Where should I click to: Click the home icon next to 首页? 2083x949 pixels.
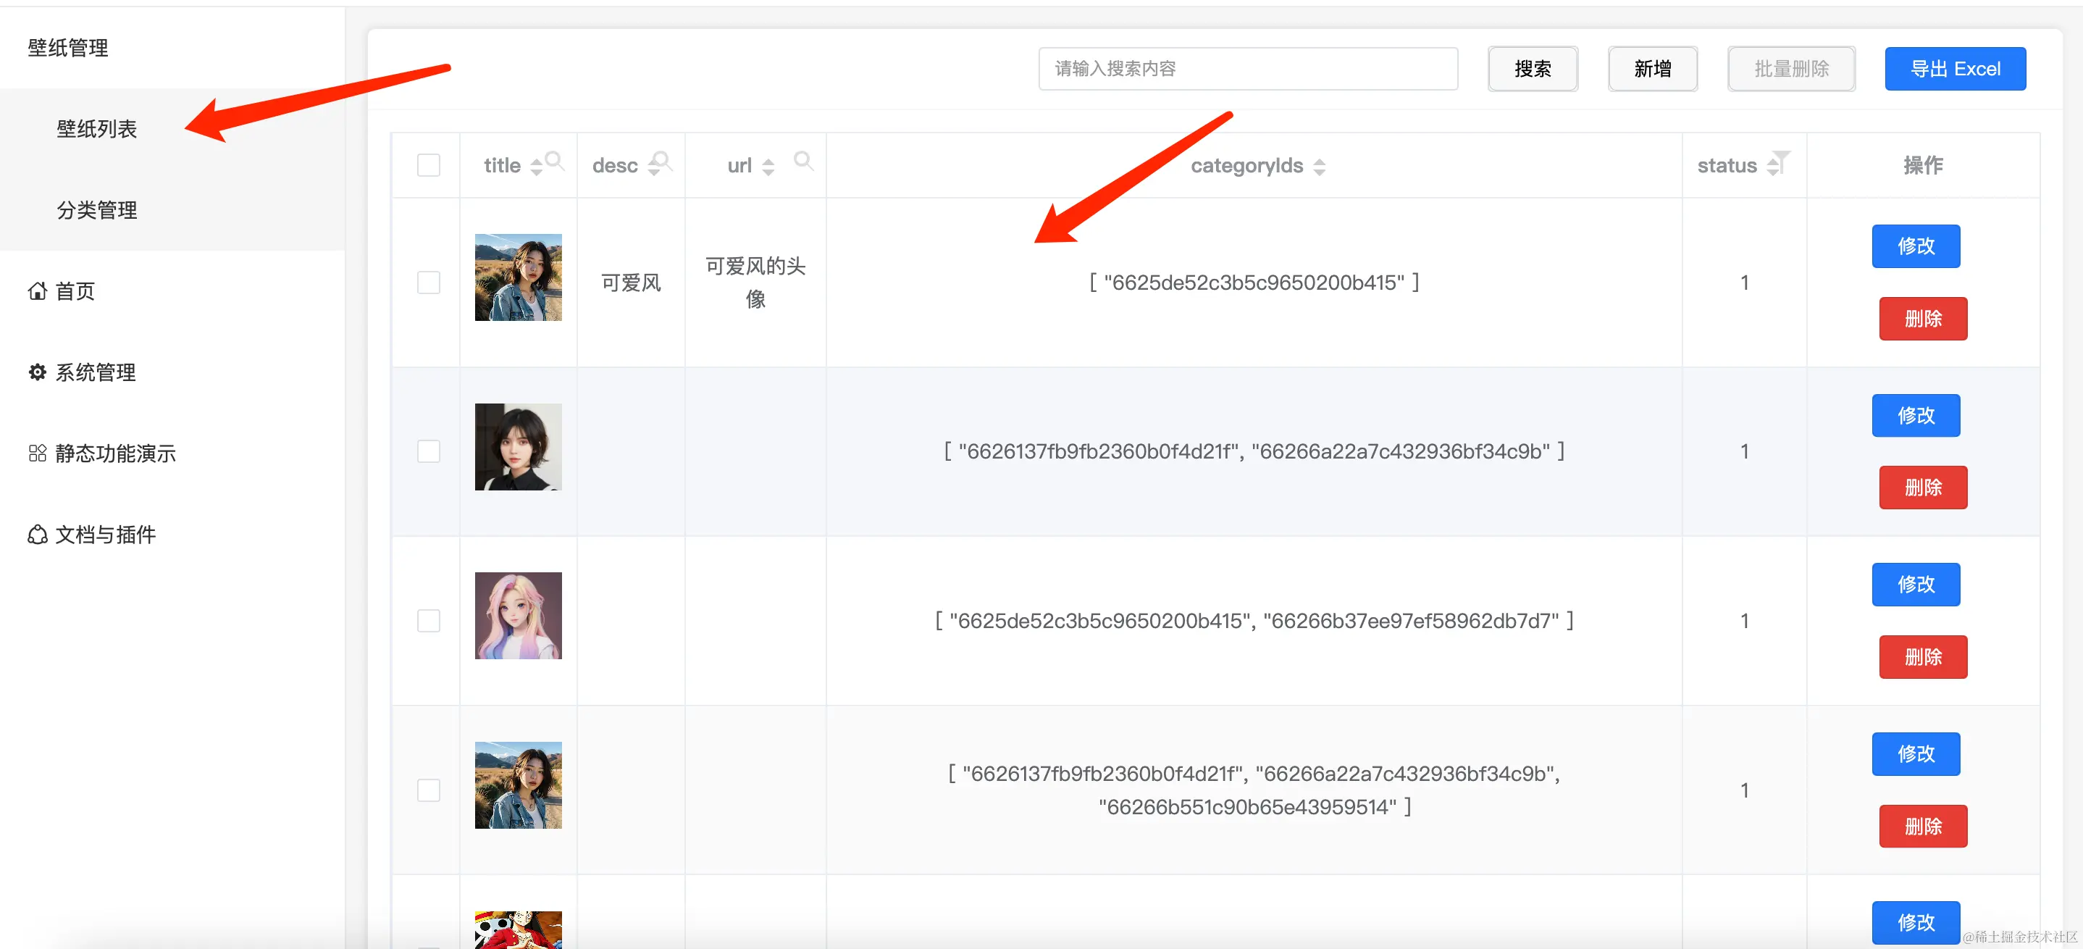click(x=36, y=291)
